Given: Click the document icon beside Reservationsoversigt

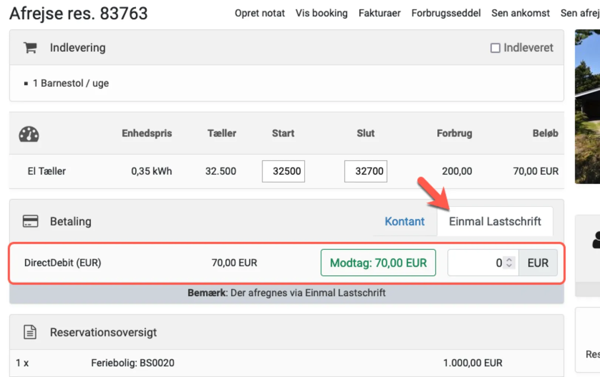Looking at the screenshot, I should click(x=29, y=332).
